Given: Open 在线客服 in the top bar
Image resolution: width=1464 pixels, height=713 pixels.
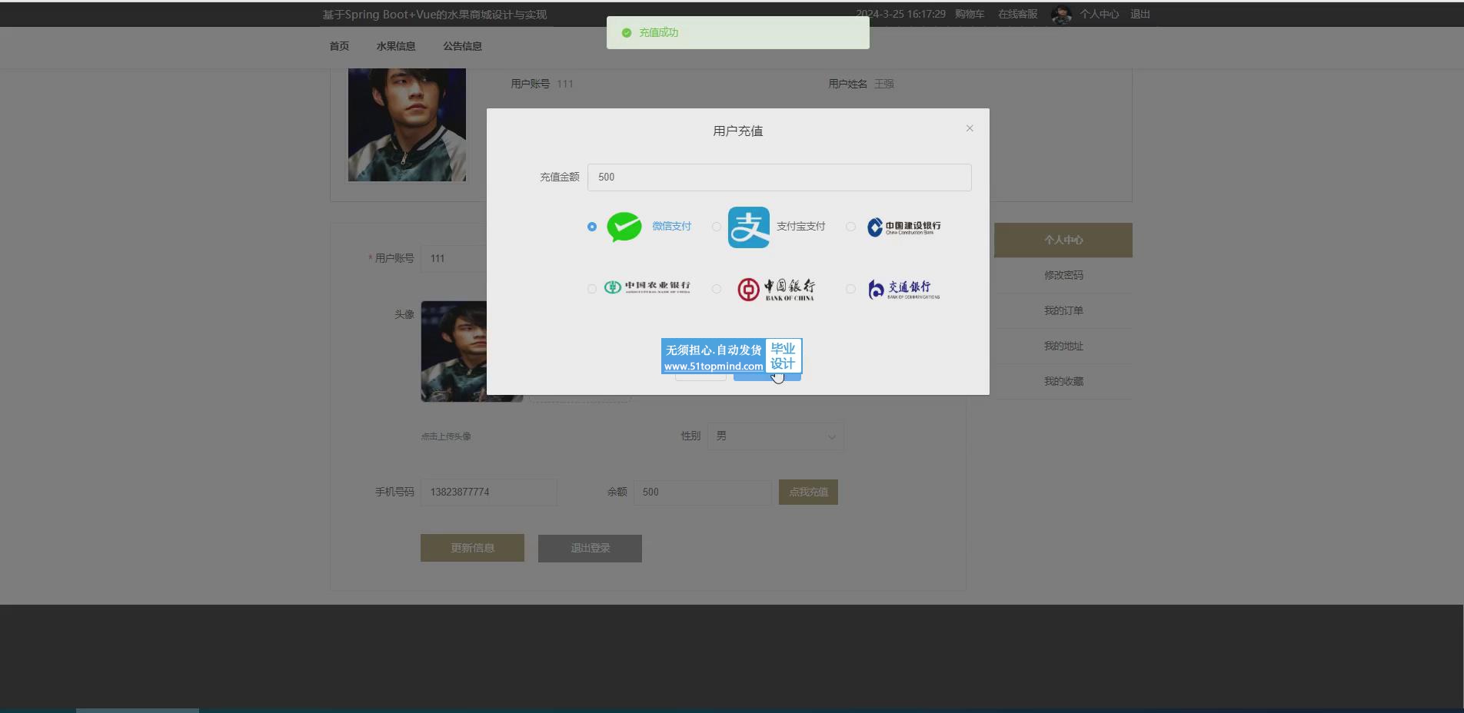Looking at the screenshot, I should click(1017, 15).
